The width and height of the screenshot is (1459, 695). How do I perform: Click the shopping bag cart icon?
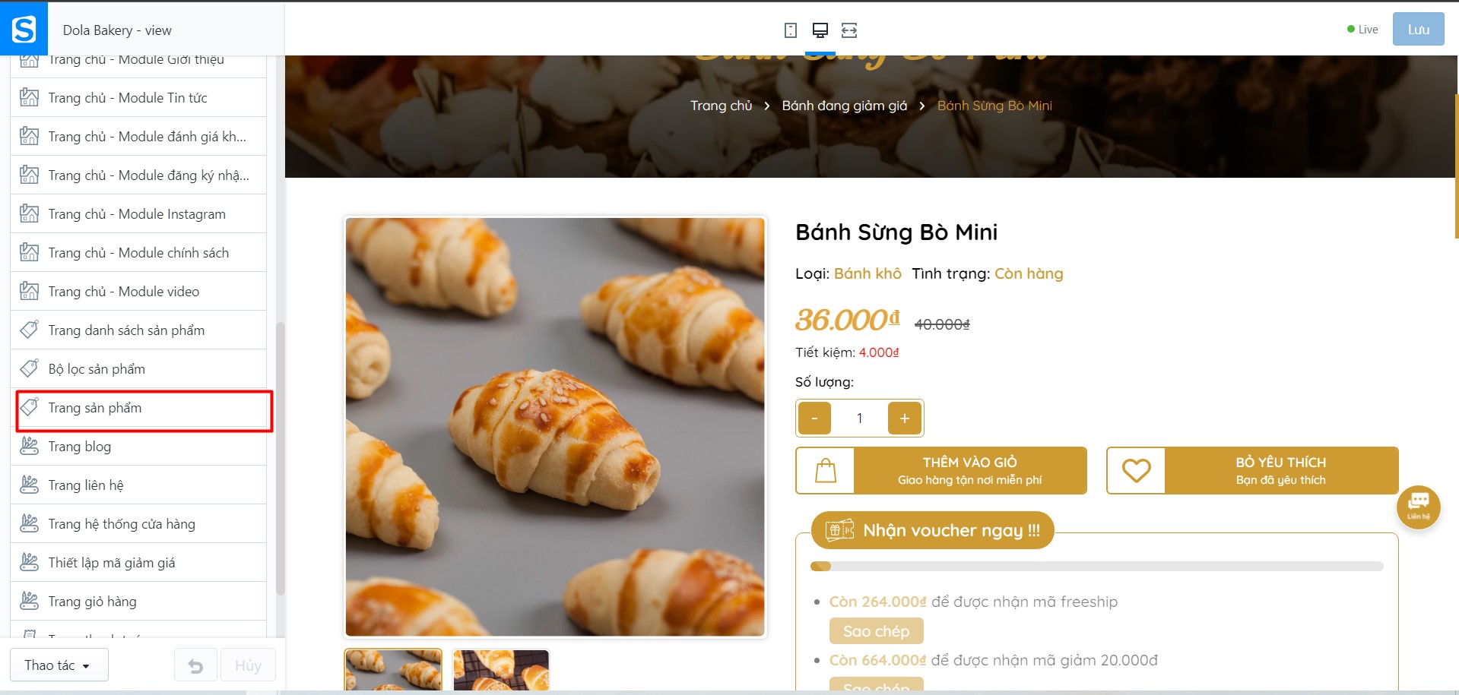click(x=826, y=471)
